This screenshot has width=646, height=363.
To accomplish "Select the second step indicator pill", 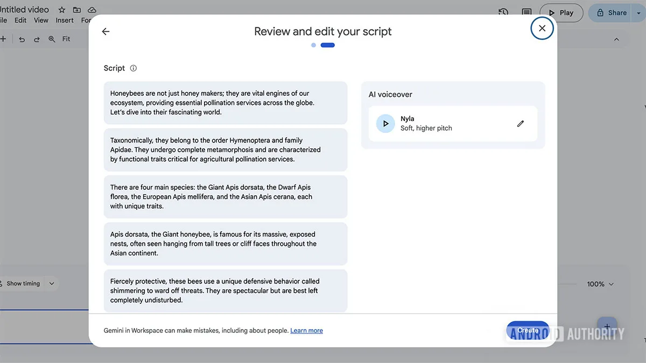I will click(x=328, y=45).
